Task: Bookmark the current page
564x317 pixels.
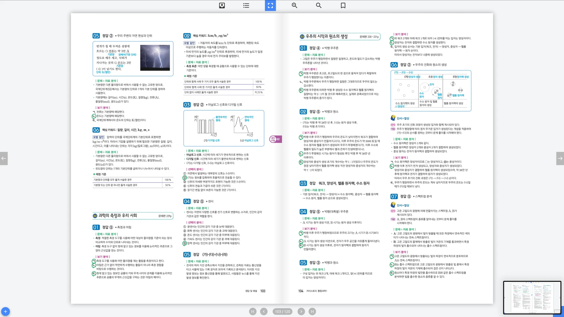Action: 343,5
